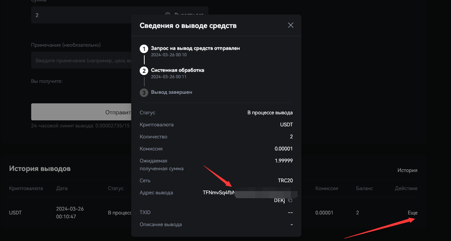The height and width of the screenshot is (241, 451).
Task: Click the step 1 circle marker
Action: click(144, 48)
